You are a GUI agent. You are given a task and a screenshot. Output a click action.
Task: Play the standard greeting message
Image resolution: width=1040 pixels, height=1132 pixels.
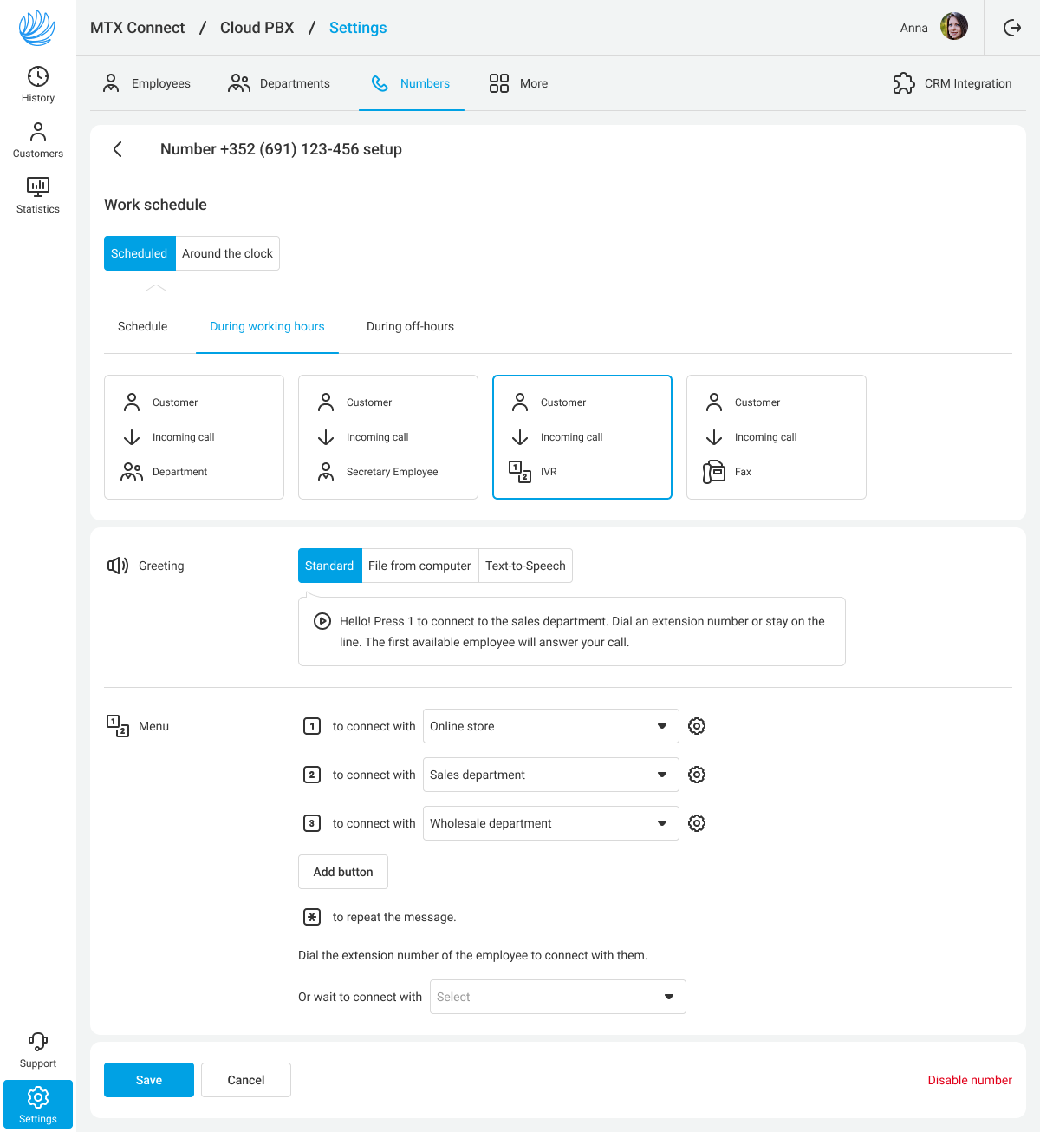322,621
